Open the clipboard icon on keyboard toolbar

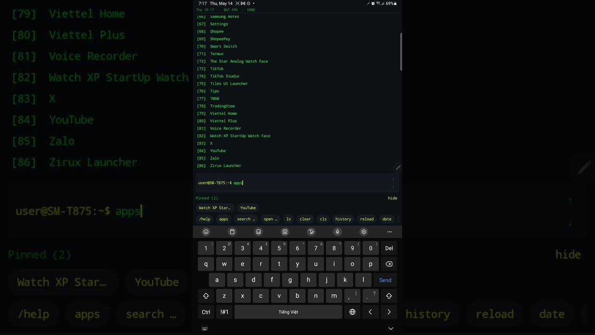(x=232, y=232)
